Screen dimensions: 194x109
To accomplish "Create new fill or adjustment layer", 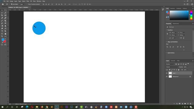I will tap(182, 104).
